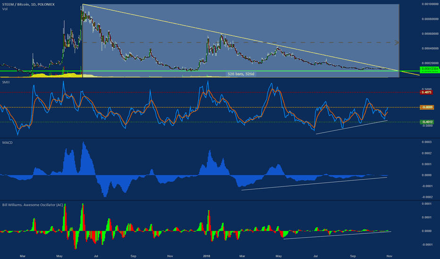Click the -0.0001 value in Awesome Oscillator axis
Viewport: 440px width, 259px height.
[x=426, y=245]
